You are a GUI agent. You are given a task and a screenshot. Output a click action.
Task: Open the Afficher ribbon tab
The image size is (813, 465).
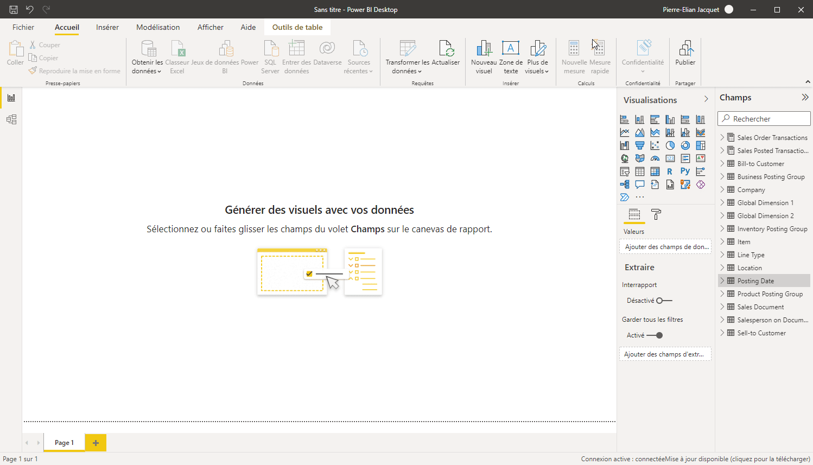tap(211, 27)
